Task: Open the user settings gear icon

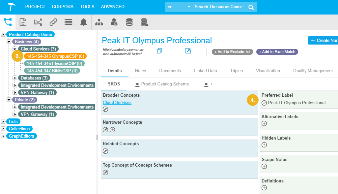Action: pos(114,22)
